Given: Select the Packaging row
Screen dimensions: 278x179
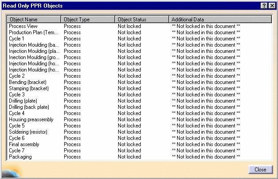Looking at the screenshot, I should pyautogui.click(x=20, y=157).
